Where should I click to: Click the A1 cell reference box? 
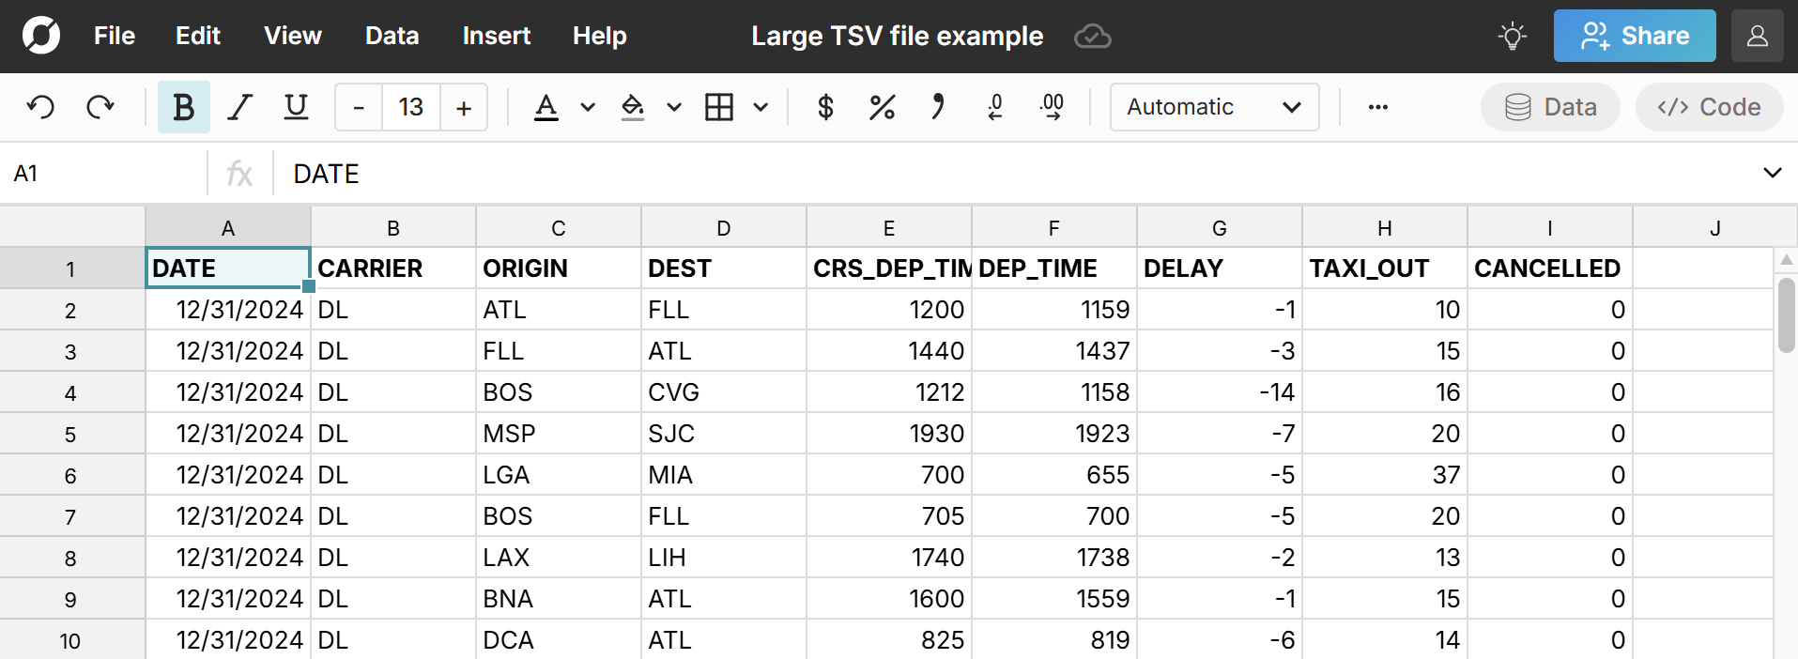pos(103,174)
